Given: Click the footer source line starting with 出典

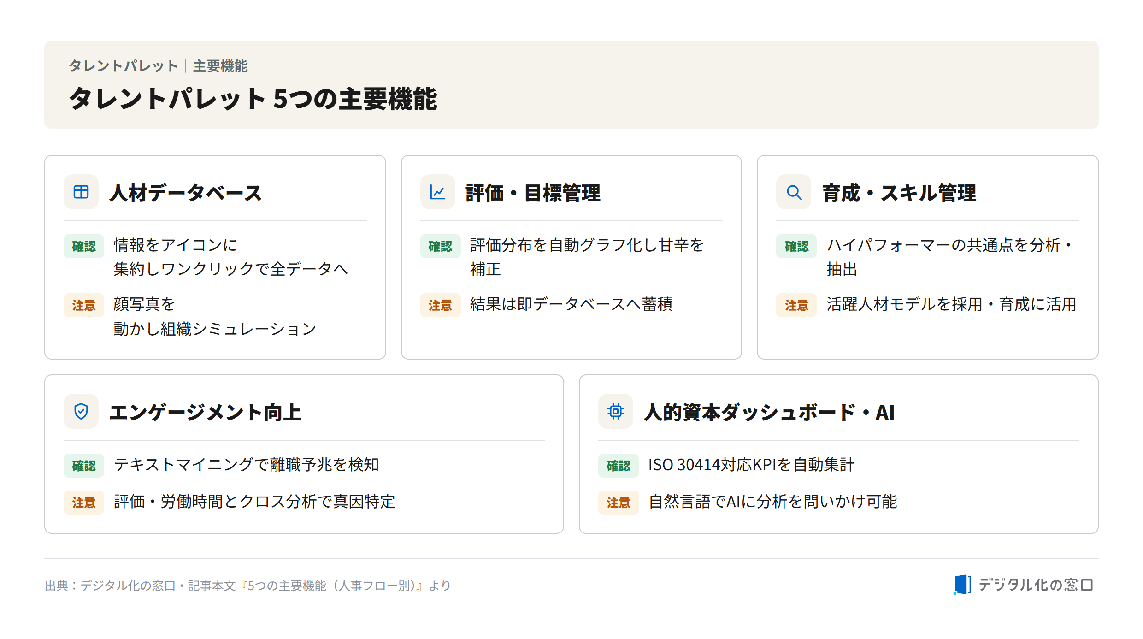Looking at the screenshot, I should pyautogui.click(x=247, y=586).
